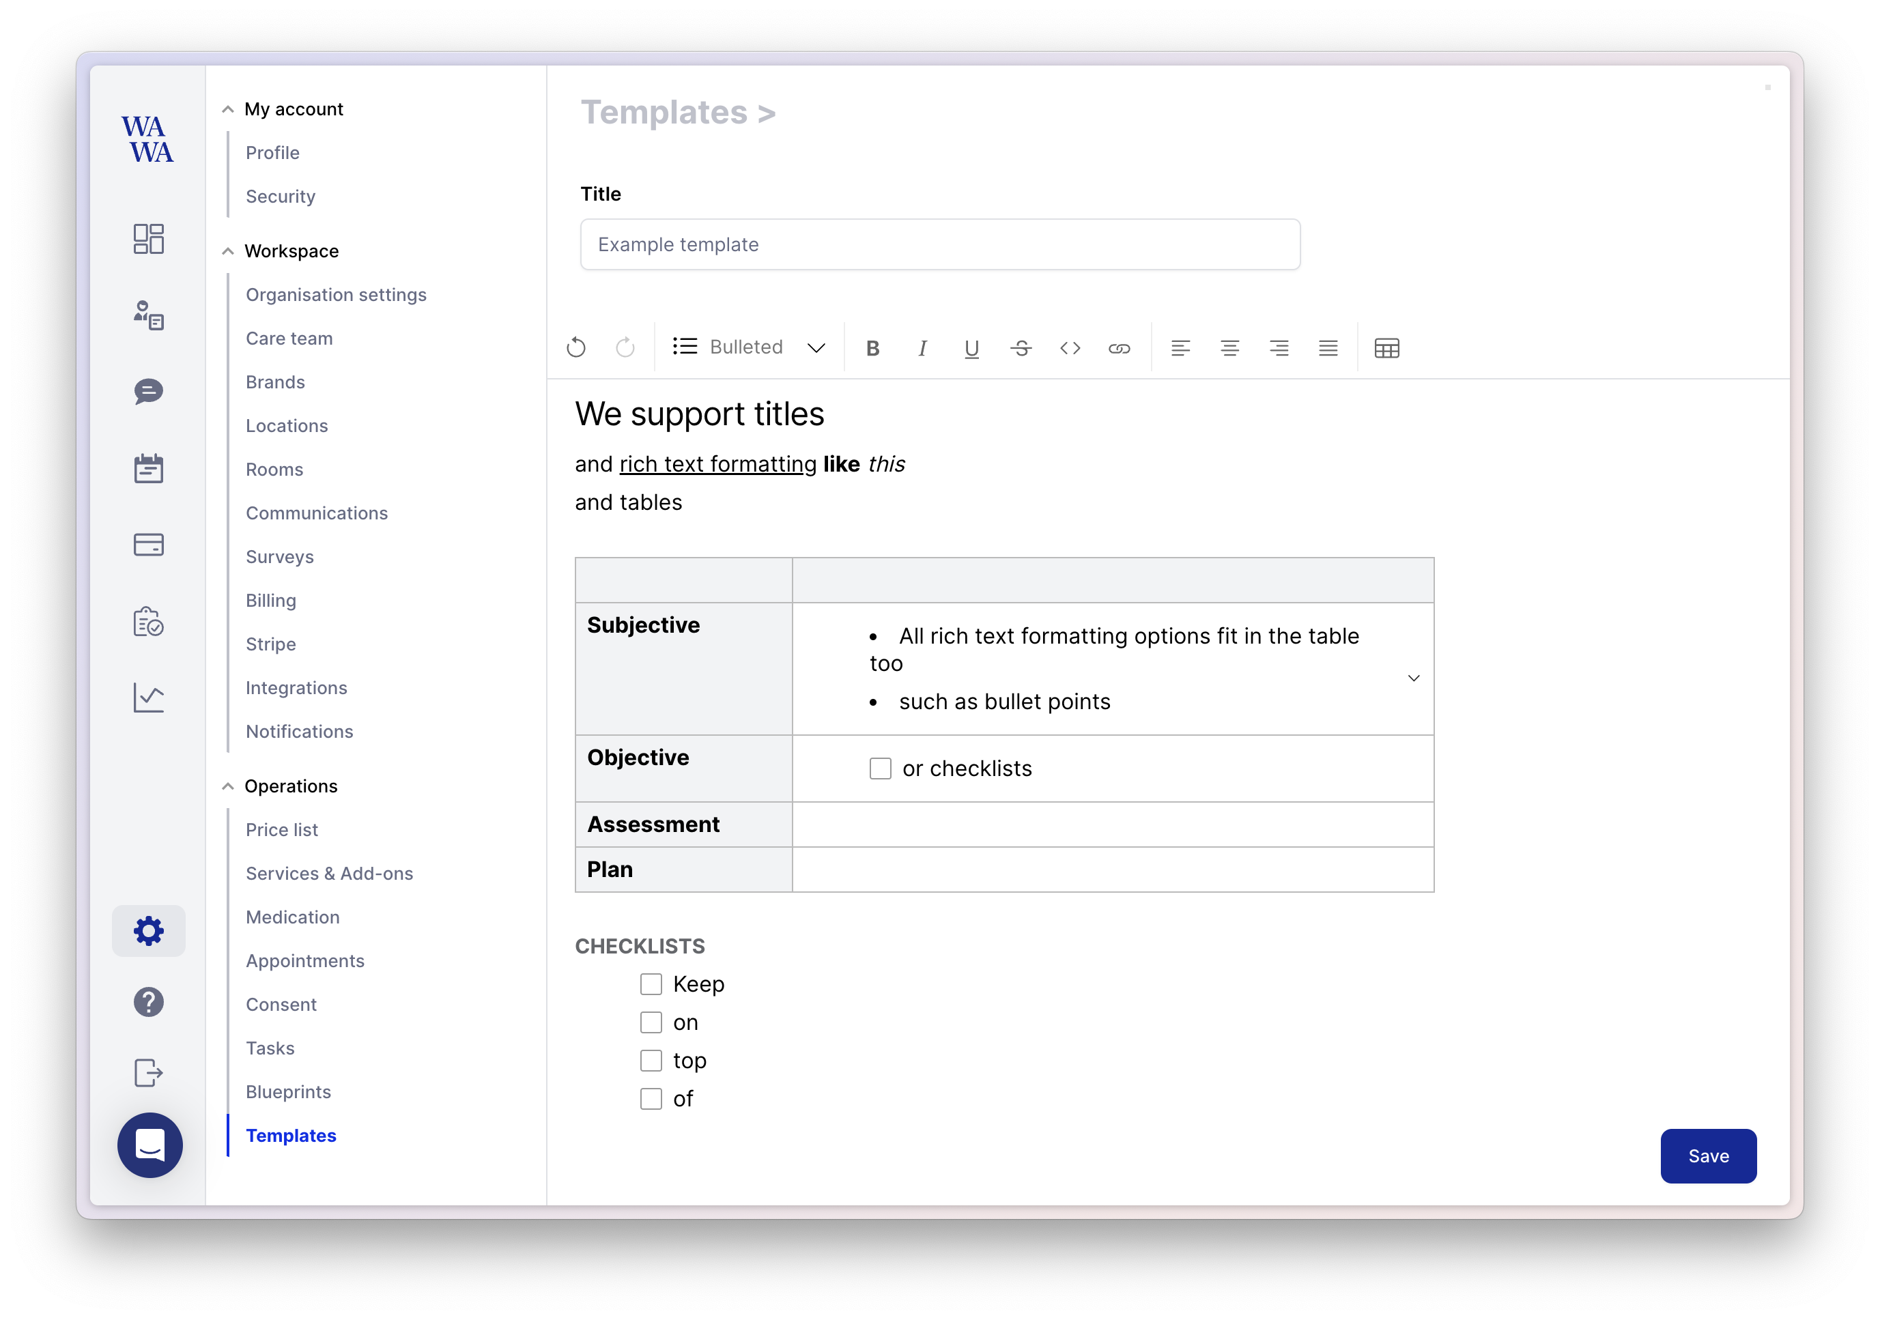Check the 'or checklists' checkbox
Screen dimensions: 1880x1320
[x=880, y=768]
